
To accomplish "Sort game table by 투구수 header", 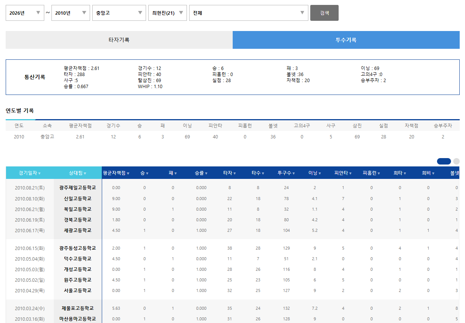I will pos(286,173).
